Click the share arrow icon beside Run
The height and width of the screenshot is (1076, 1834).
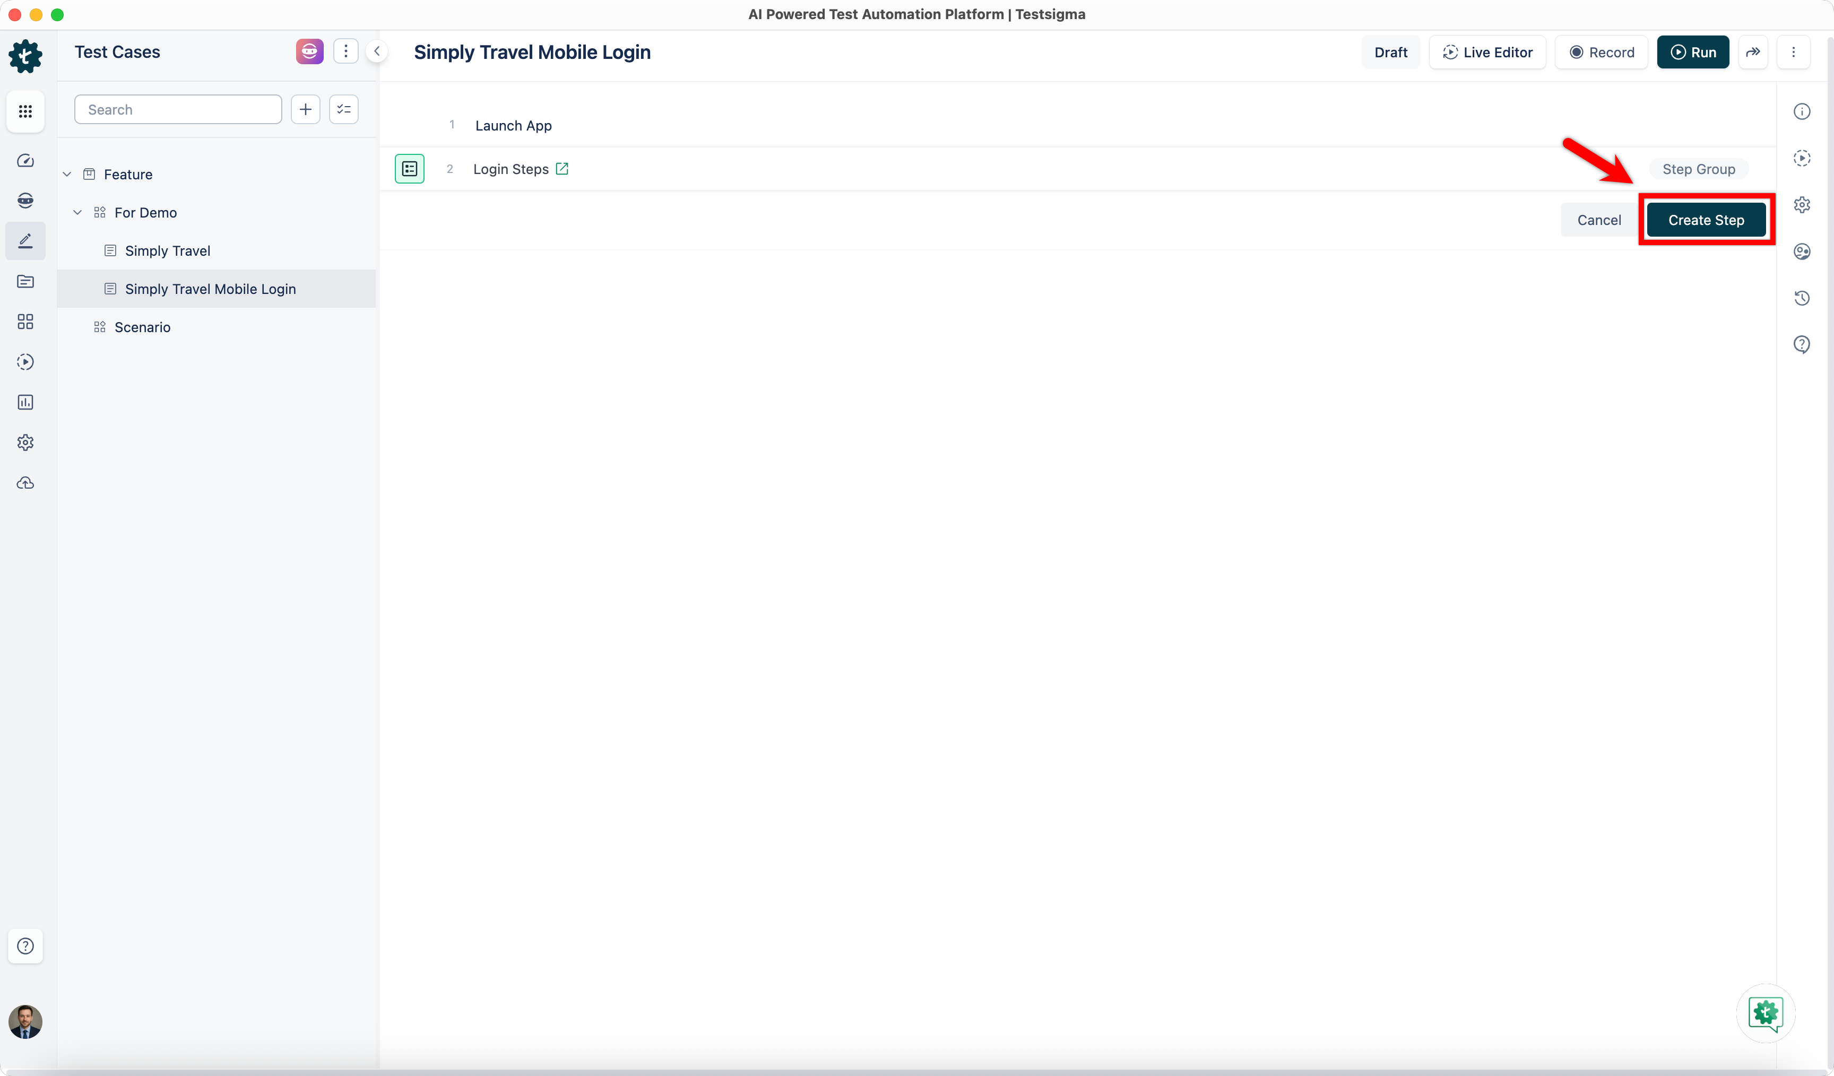pos(1752,53)
